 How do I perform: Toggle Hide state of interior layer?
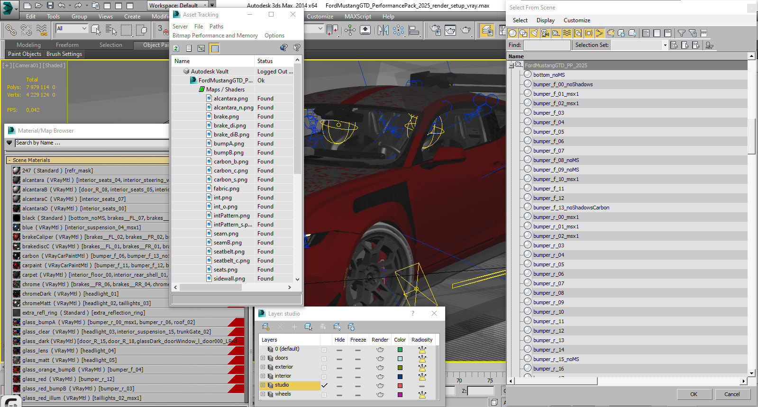click(x=339, y=377)
